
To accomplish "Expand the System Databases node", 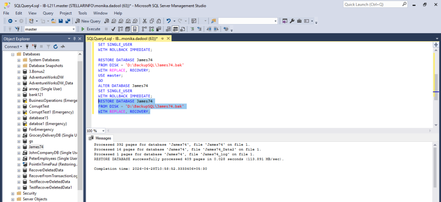I will click(x=19, y=60).
